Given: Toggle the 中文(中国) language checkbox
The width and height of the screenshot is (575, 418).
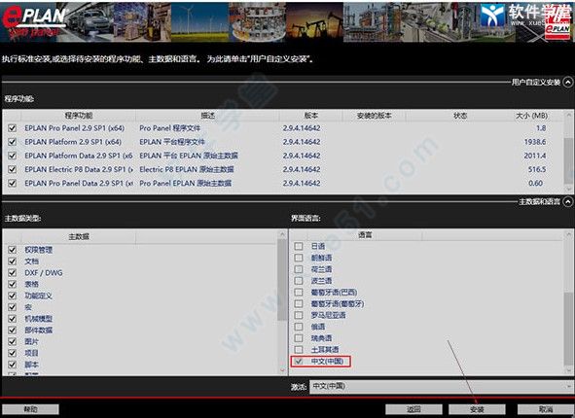Looking at the screenshot, I should click(x=299, y=362).
